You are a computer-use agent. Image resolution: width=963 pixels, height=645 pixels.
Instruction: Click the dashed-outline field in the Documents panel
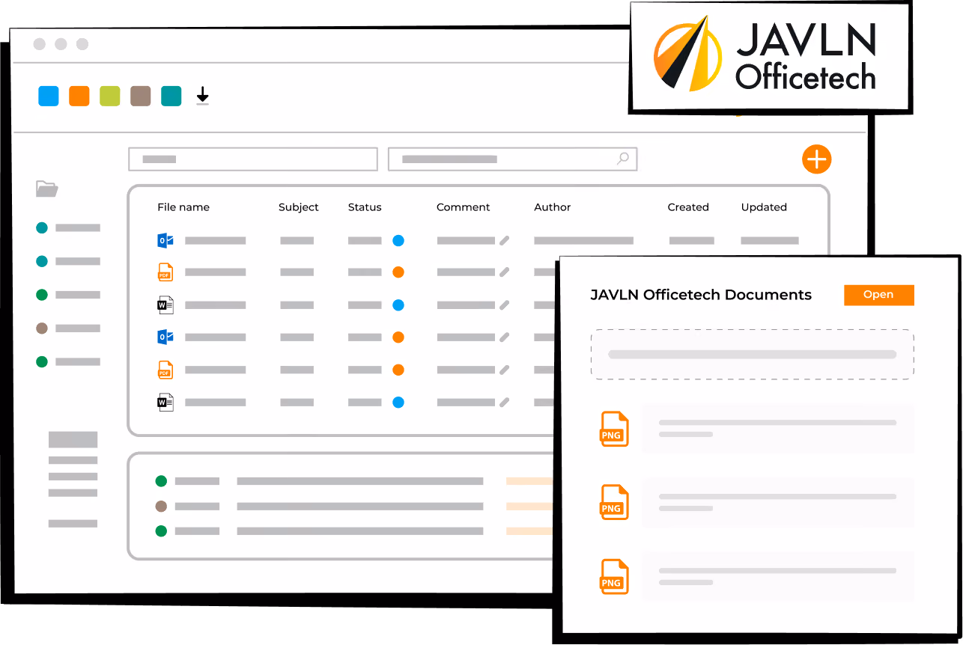[x=753, y=354]
